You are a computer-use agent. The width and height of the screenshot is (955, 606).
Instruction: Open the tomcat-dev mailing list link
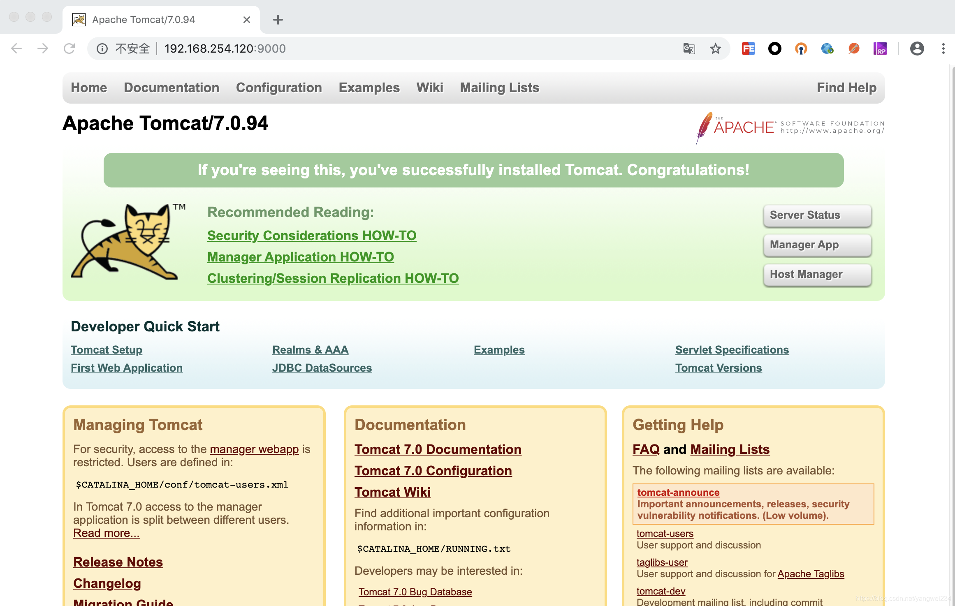click(661, 591)
